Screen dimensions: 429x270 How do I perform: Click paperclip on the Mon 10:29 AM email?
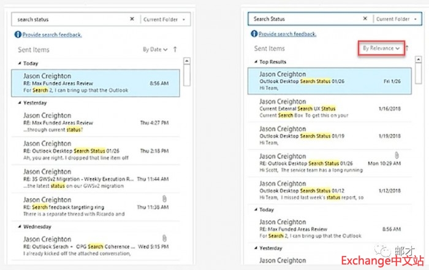point(400,155)
